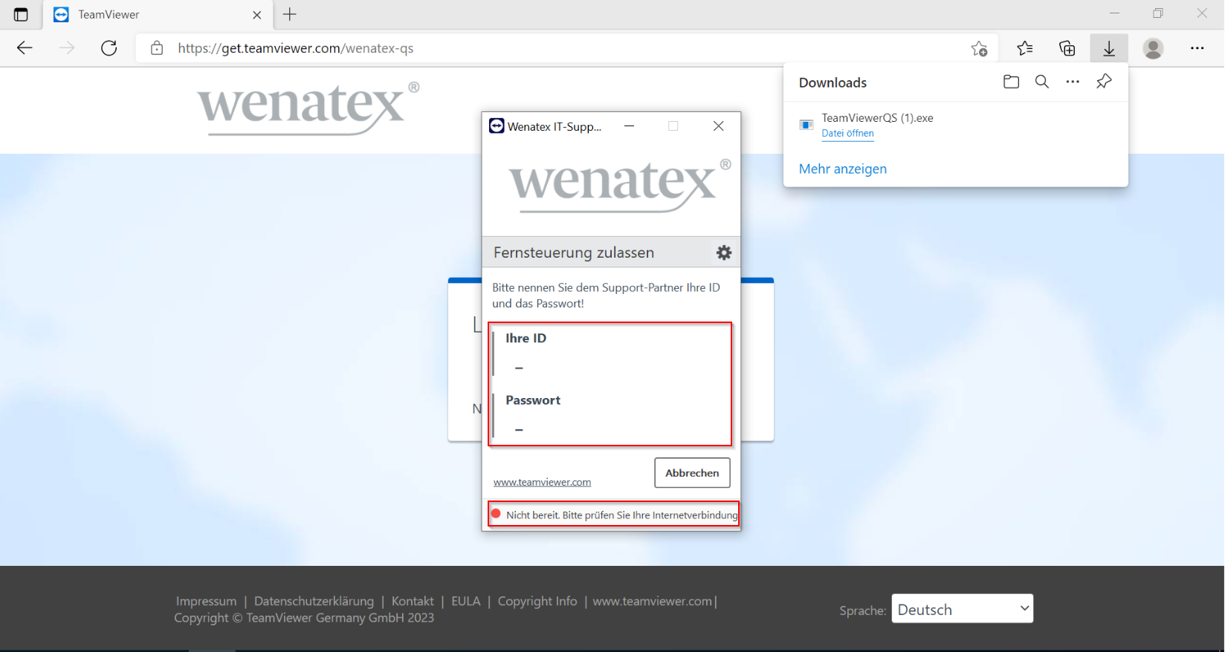Open footer www.teamviewer.com link
The image size is (1225, 652).
click(x=652, y=602)
